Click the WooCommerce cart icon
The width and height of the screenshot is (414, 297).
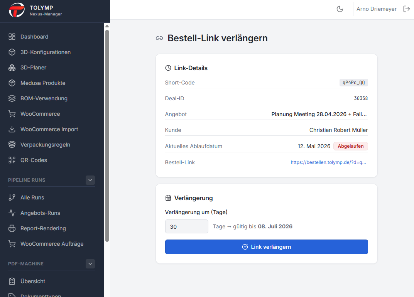point(12,114)
